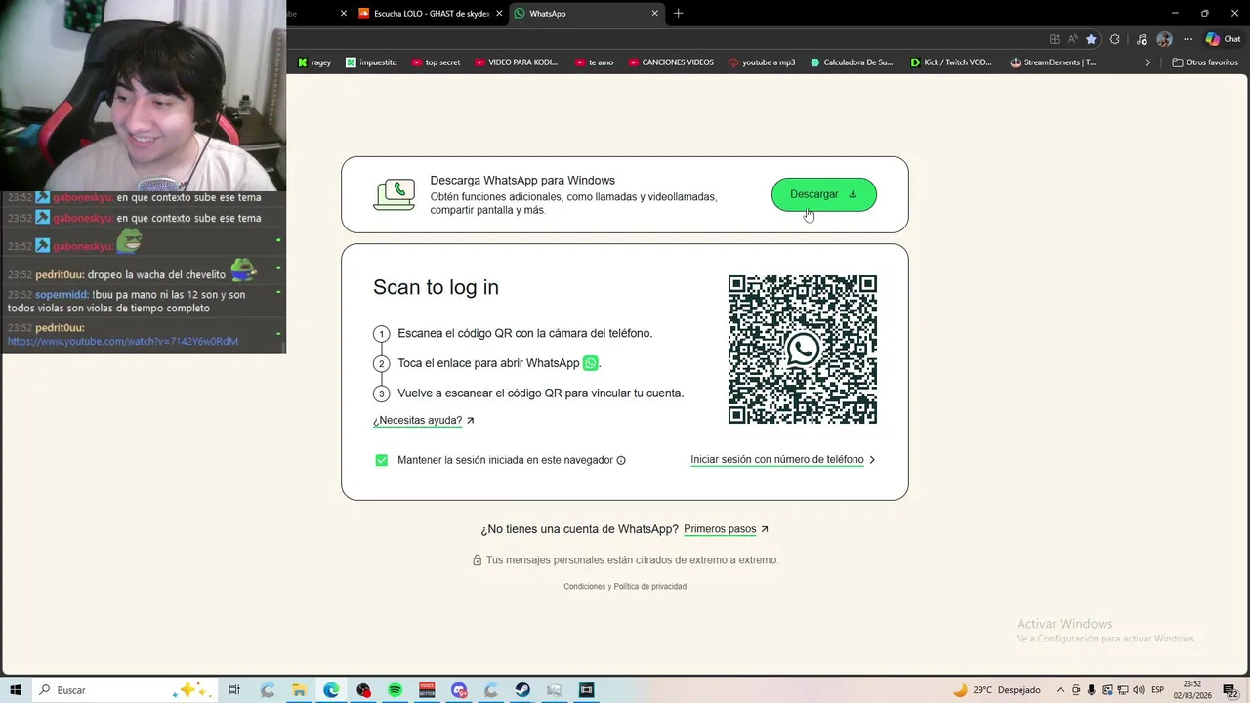Click the microphone icon in system tray

[x=1092, y=690]
